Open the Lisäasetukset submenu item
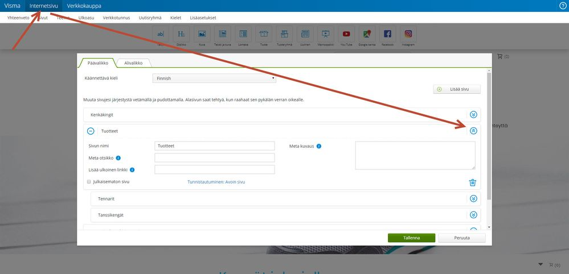 pos(203,18)
